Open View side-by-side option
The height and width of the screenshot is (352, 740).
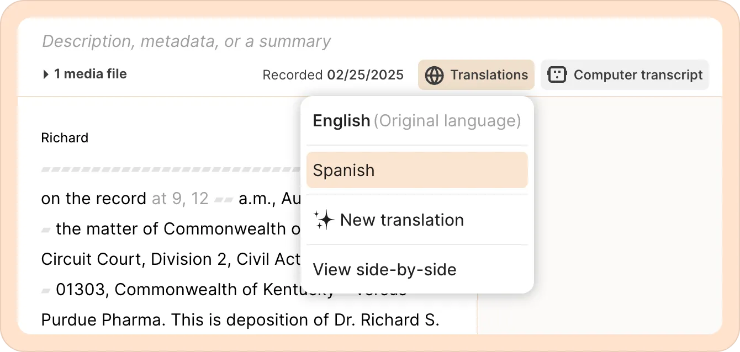click(384, 270)
